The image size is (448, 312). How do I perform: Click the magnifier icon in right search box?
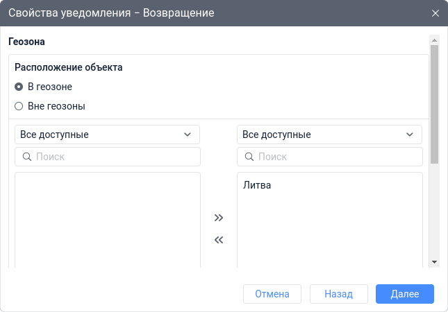click(249, 157)
